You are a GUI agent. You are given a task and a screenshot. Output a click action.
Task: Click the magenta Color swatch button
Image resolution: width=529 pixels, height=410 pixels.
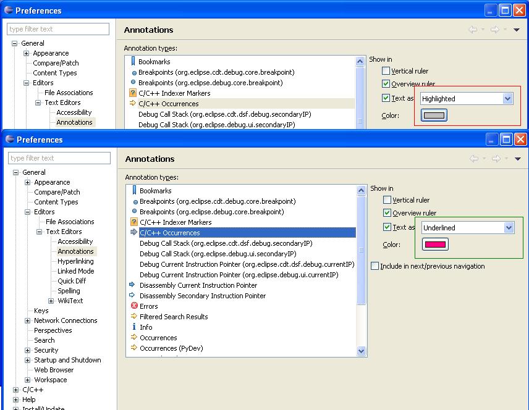coord(435,244)
